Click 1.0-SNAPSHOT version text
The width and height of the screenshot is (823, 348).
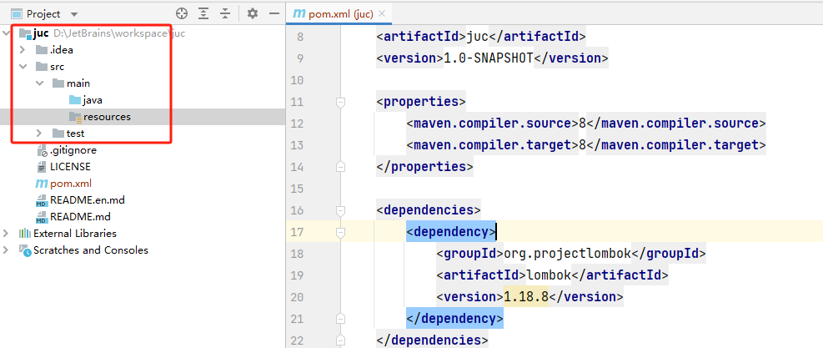pyautogui.click(x=488, y=58)
